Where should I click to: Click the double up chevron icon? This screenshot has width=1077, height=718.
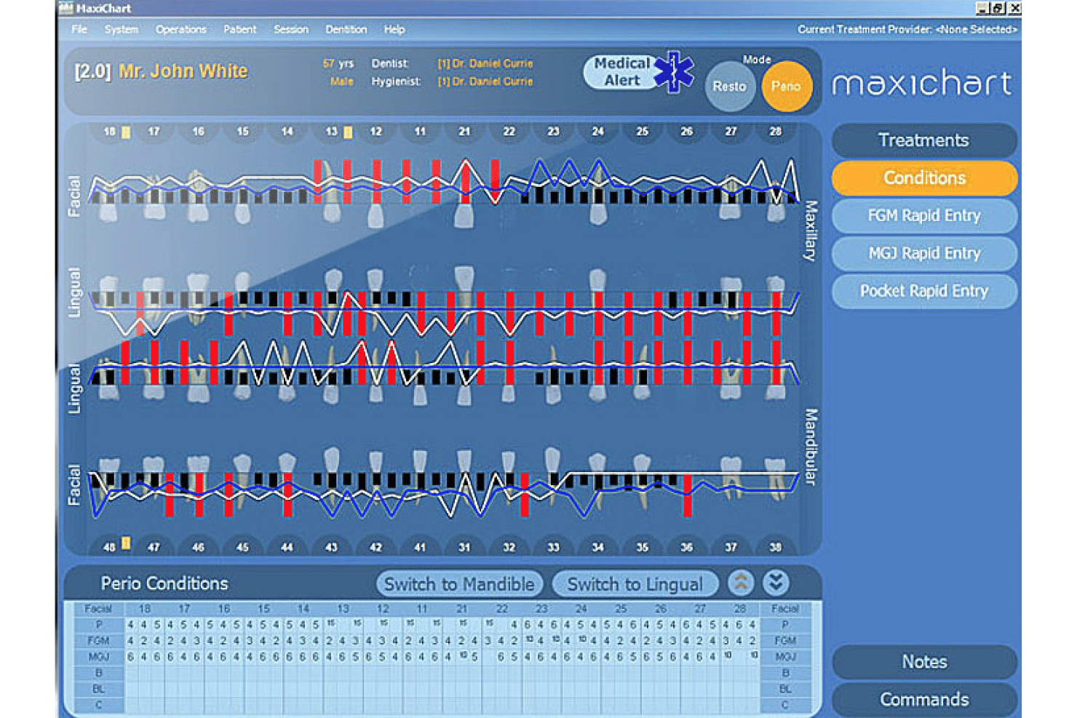(x=741, y=583)
